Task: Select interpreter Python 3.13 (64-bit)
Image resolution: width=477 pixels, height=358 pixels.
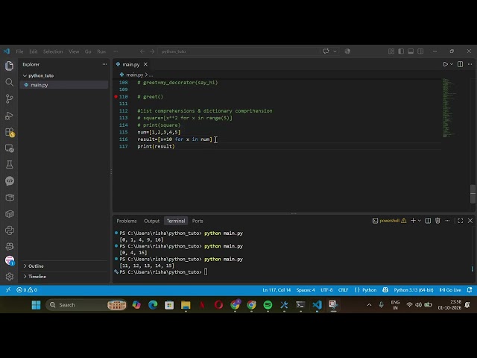Action: click(414, 290)
